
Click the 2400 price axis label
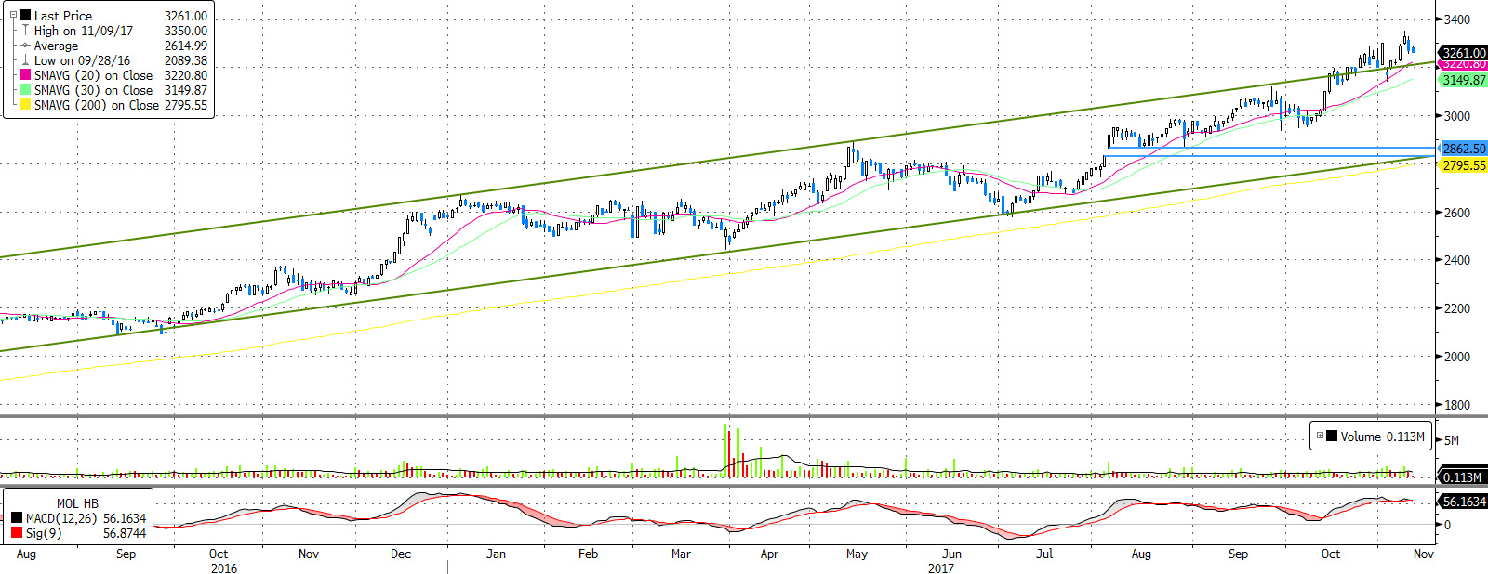1456,260
